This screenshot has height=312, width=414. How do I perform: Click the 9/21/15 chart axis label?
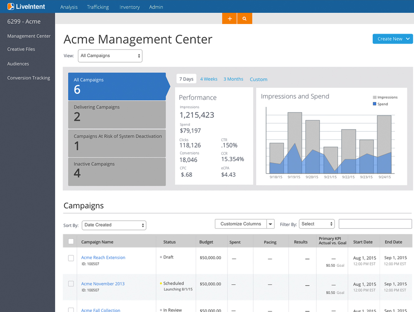click(x=330, y=177)
